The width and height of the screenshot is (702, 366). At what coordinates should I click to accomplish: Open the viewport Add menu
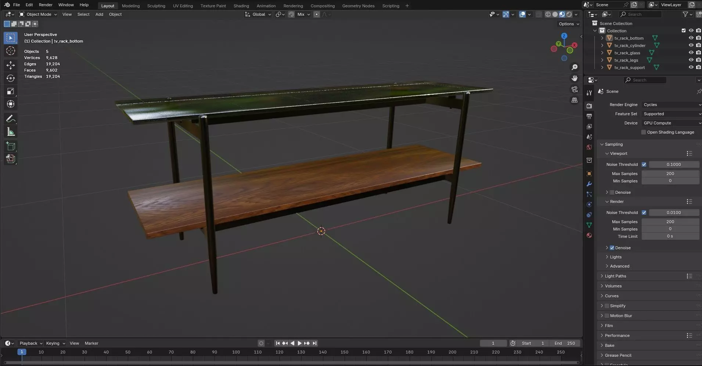pyautogui.click(x=99, y=14)
